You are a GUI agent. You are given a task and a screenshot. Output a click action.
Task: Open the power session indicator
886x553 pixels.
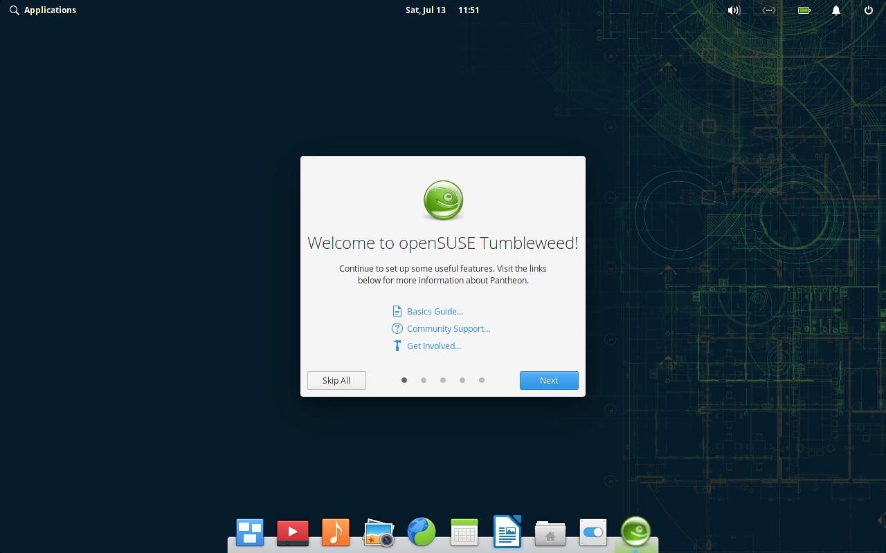(868, 10)
